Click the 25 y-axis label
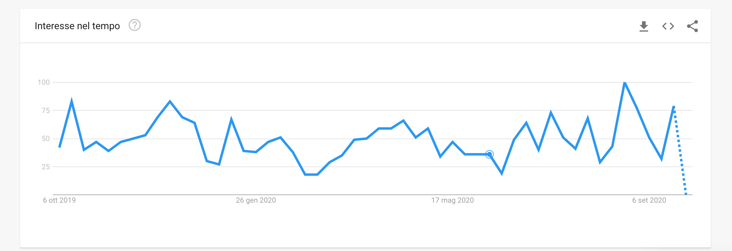Image resolution: width=732 pixels, height=251 pixels. 46,167
